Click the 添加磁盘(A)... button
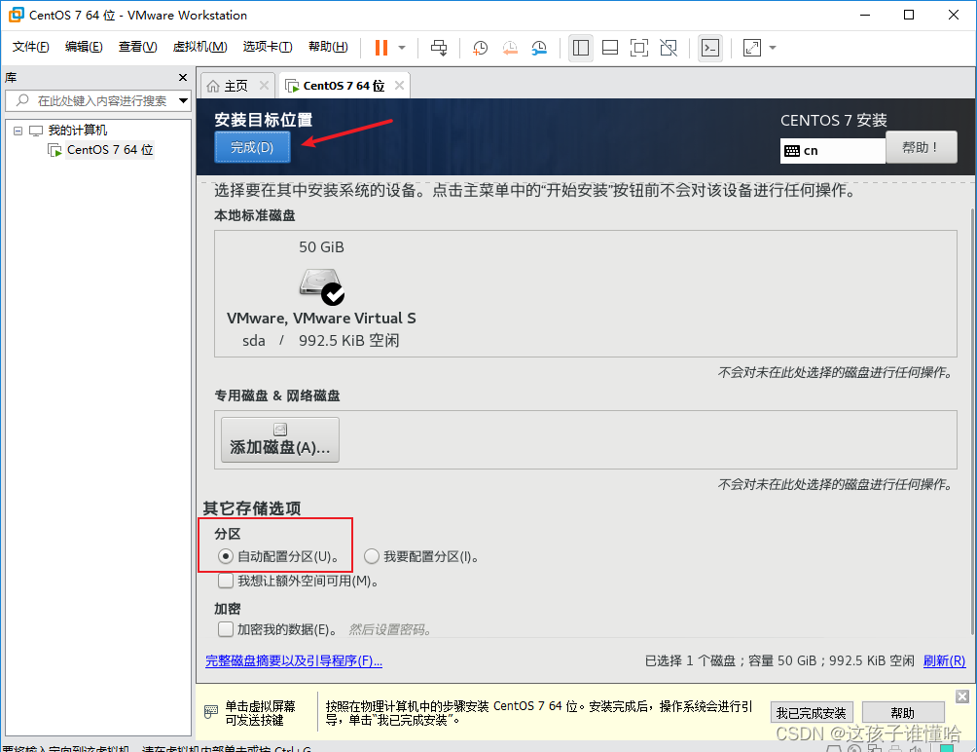977x752 pixels. [x=280, y=439]
